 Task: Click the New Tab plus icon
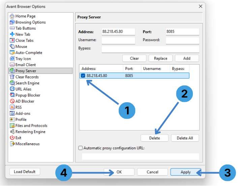[12, 34]
